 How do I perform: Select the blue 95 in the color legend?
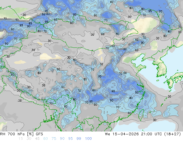click(x=70, y=139)
